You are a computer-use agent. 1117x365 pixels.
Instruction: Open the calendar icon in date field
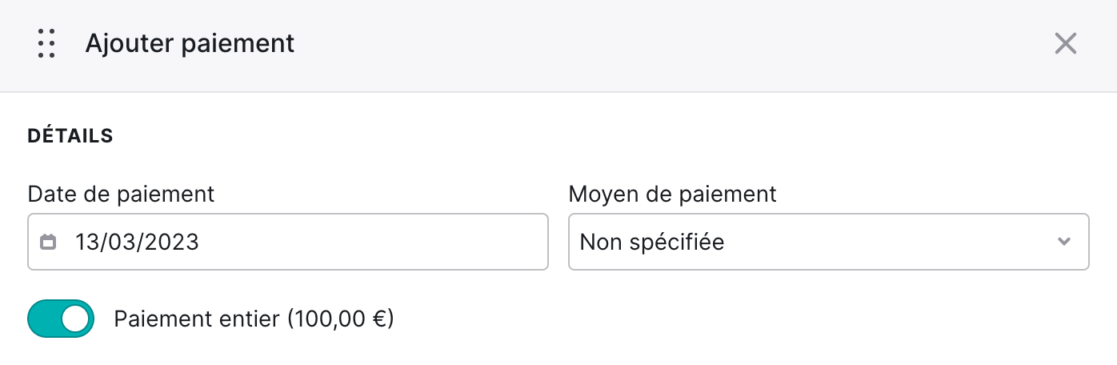48,242
